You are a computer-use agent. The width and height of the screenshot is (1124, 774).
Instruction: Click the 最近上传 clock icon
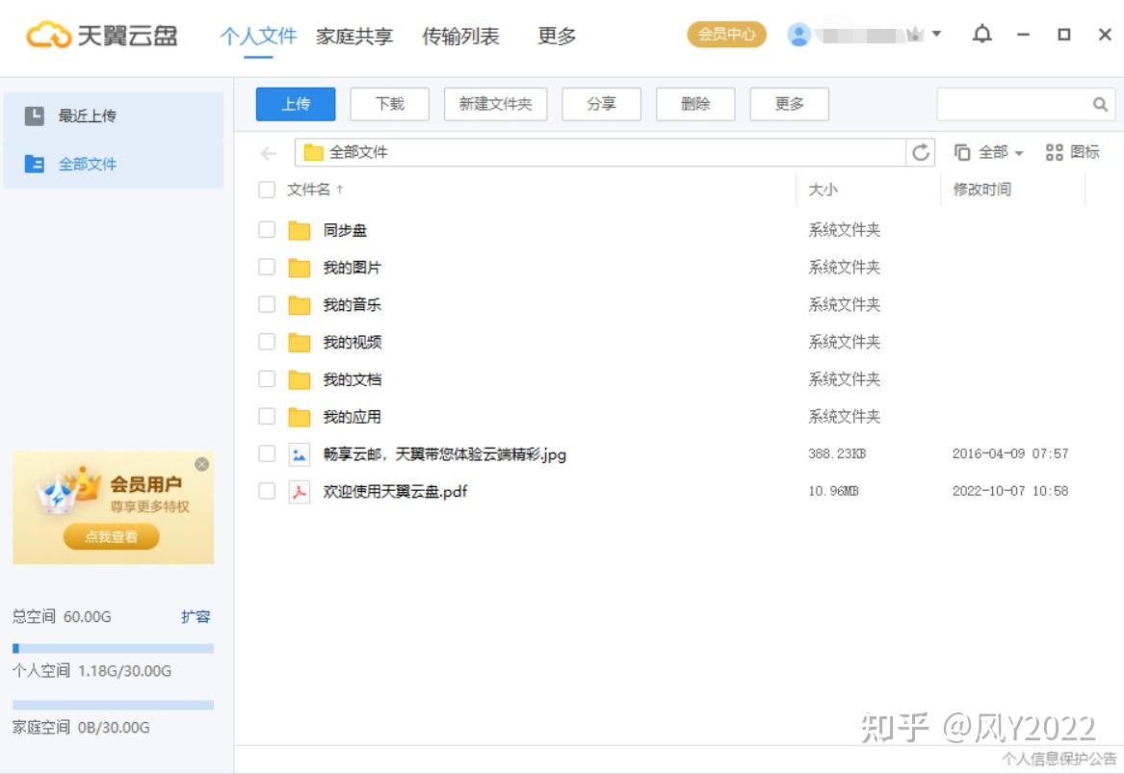[x=34, y=116]
